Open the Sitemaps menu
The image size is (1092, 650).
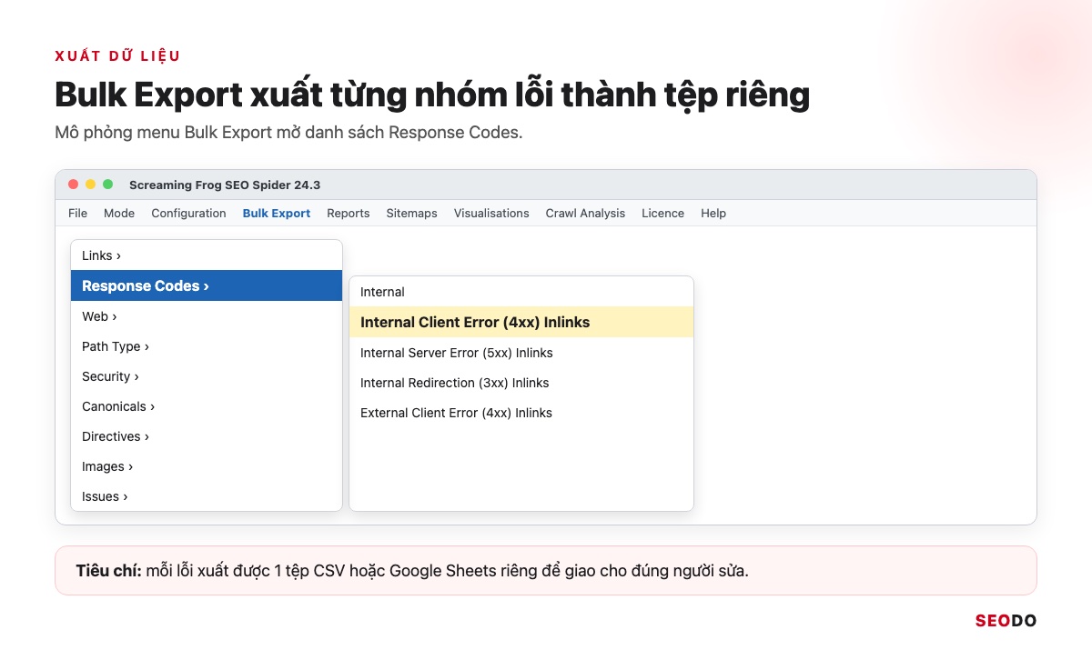(x=411, y=213)
